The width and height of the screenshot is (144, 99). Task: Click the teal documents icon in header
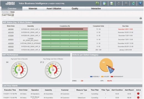tap(133, 3)
